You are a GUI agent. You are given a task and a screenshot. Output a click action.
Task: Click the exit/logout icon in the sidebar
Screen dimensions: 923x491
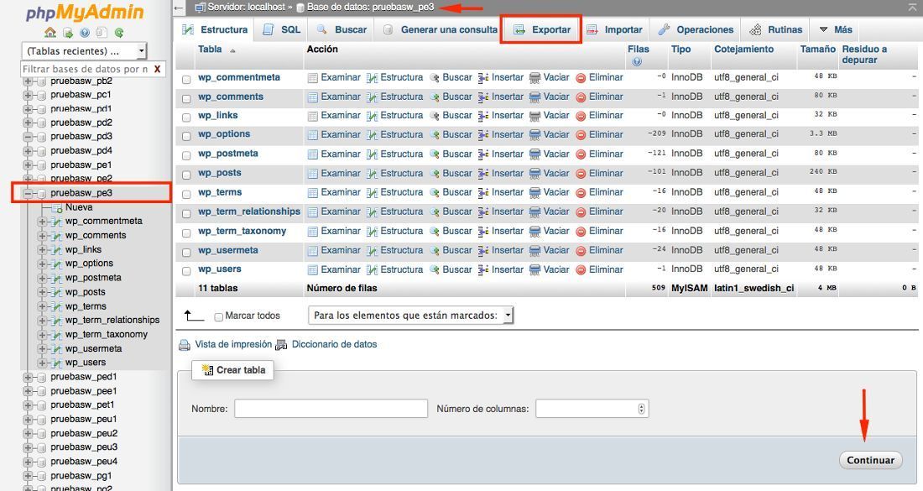(67, 34)
